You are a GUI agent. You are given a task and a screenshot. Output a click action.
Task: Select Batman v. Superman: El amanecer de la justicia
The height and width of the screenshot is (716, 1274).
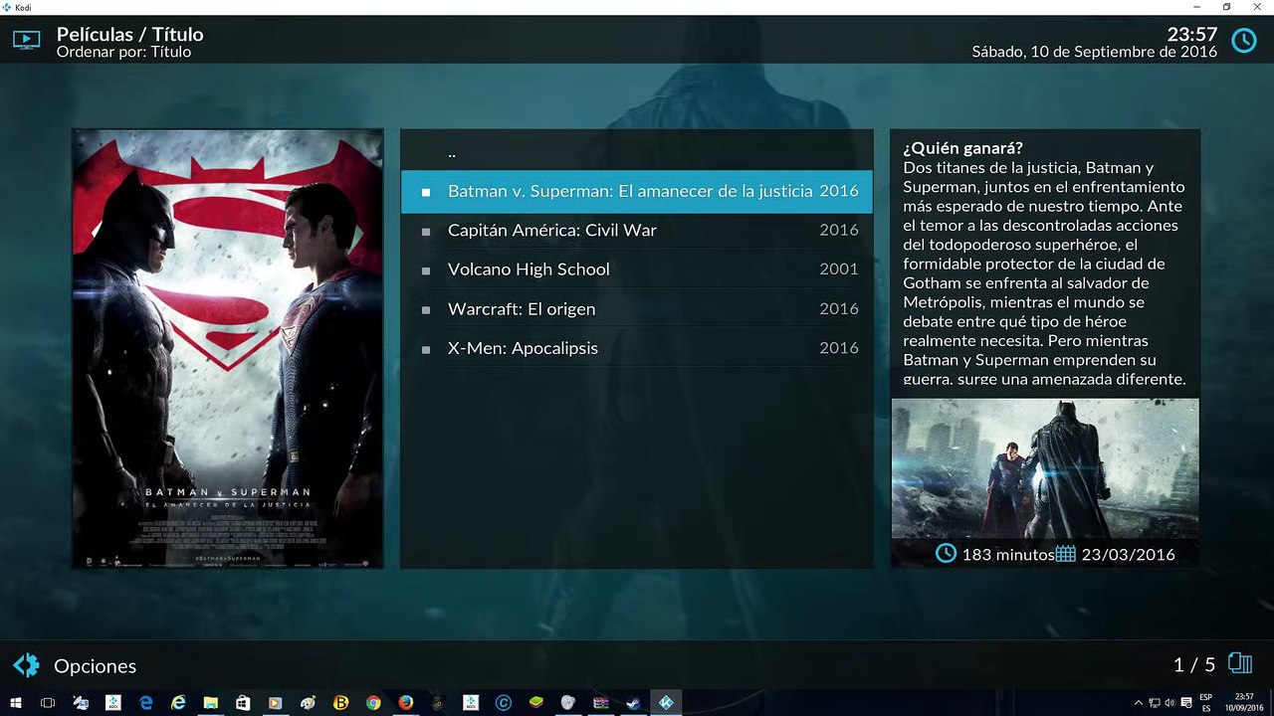tap(637, 191)
